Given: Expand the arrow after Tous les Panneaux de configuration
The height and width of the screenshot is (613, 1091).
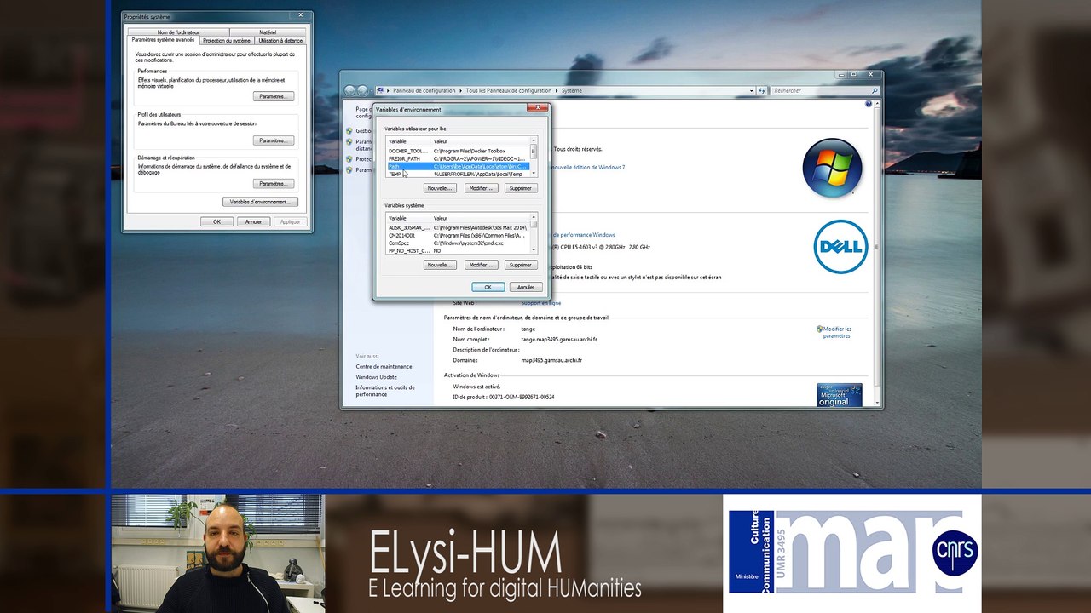Looking at the screenshot, I should pos(557,90).
